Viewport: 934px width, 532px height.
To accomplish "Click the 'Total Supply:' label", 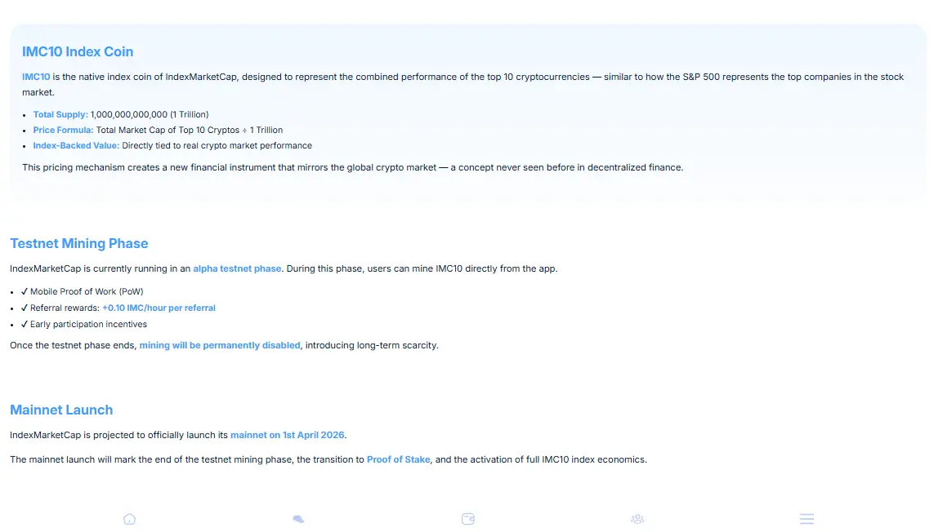I will pos(60,114).
